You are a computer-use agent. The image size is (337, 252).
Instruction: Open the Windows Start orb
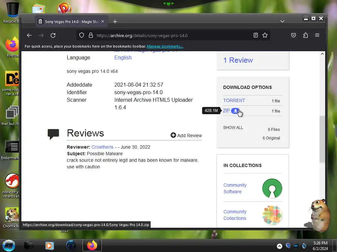(x=9, y=245)
